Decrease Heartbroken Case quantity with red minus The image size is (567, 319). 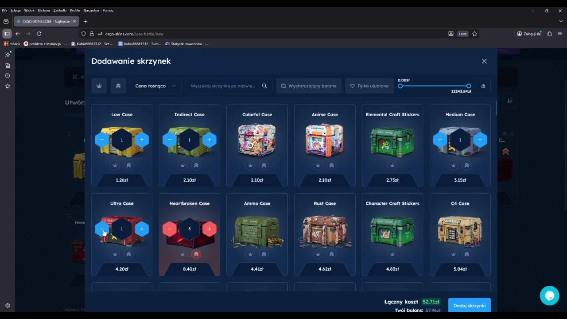click(170, 229)
